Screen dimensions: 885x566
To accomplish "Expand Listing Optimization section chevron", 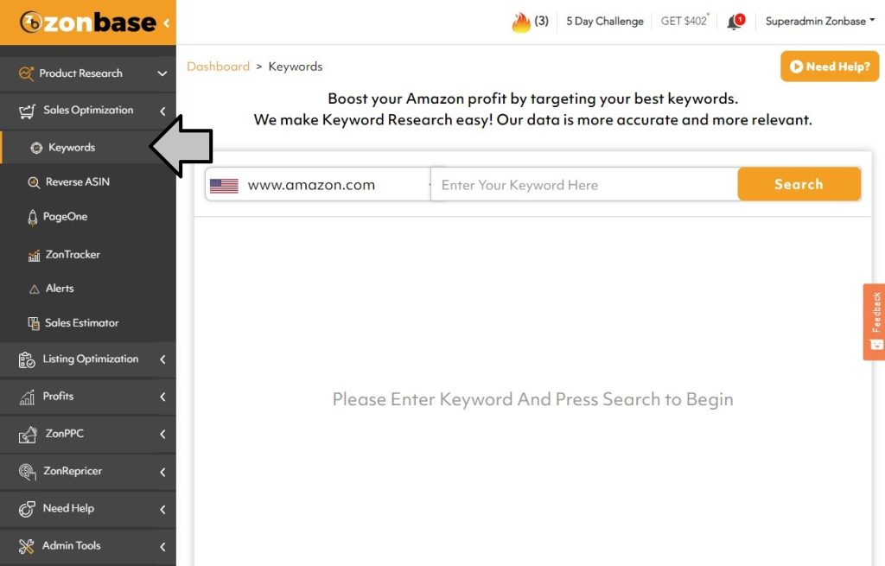I will 162,359.
